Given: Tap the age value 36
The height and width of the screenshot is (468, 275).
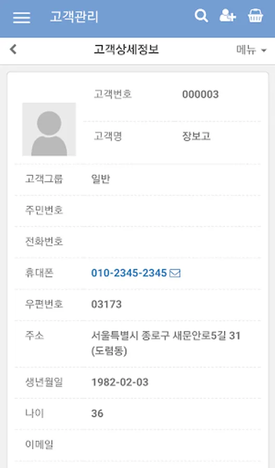Looking at the screenshot, I should point(97,414).
